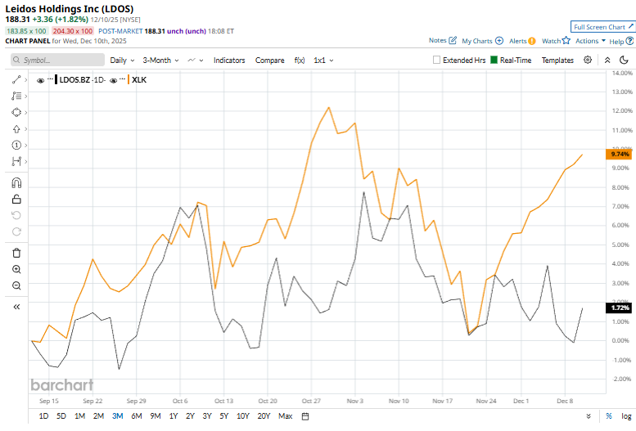
Task: Collapse the chart toolbar with double up arrows
Action: (x=607, y=60)
